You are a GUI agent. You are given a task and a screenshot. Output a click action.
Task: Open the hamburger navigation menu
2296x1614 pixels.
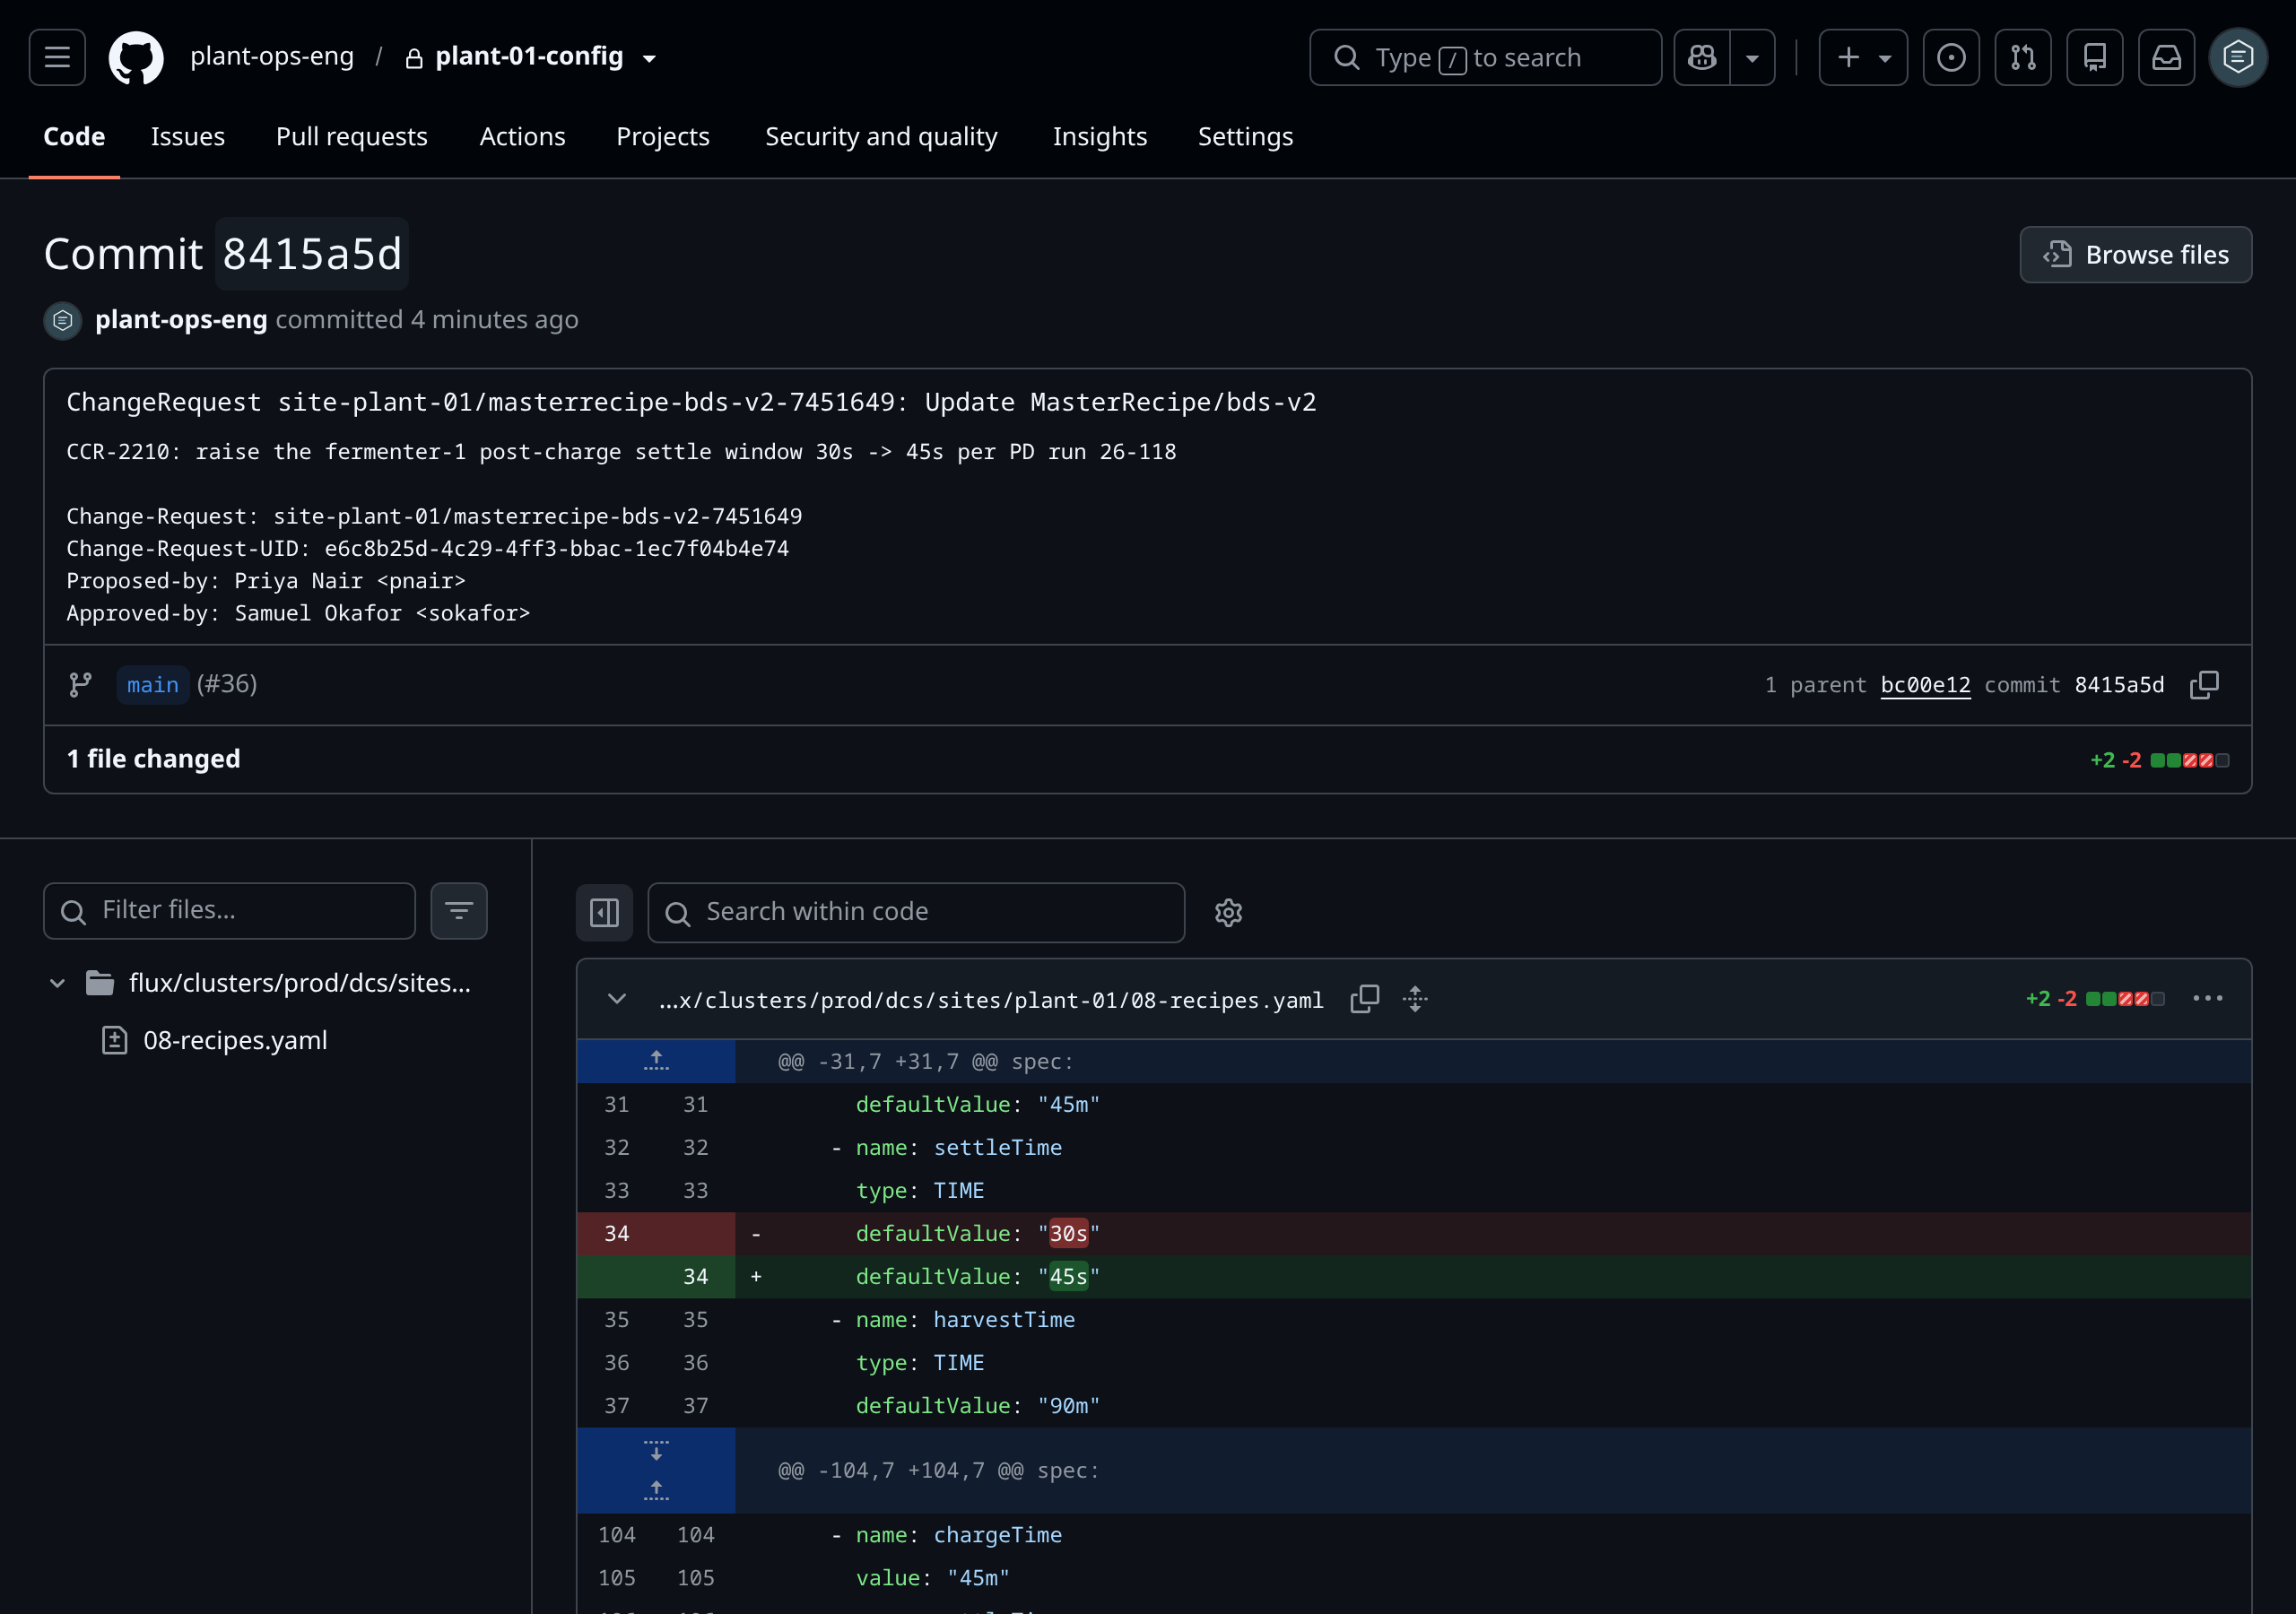(57, 57)
